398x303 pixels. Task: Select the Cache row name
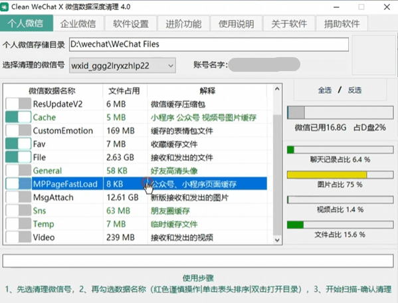pyautogui.click(x=45, y=118)
